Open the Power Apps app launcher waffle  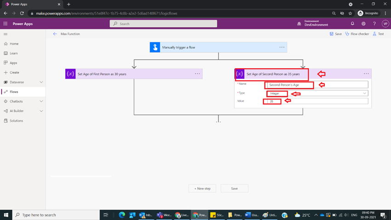(x=5, y=23)
